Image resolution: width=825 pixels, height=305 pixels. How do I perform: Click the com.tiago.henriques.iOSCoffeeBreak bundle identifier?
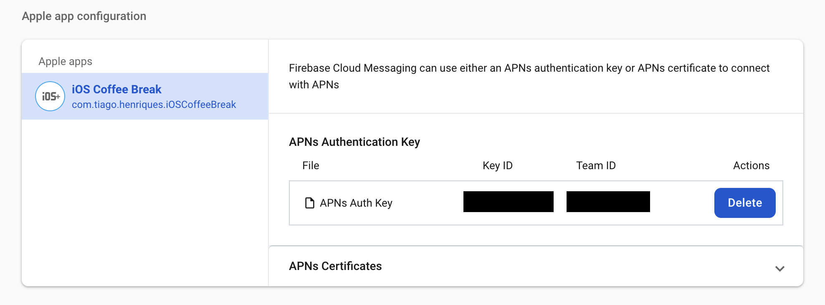pos(154,105)
